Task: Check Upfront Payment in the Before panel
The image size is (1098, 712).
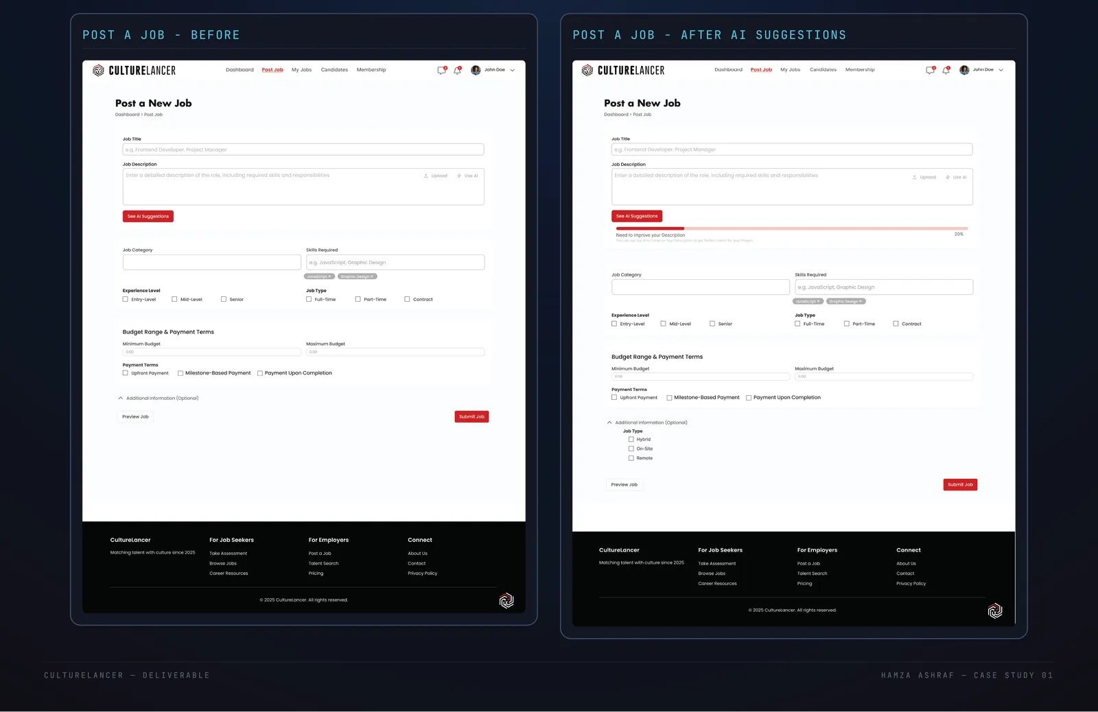Action: click(126, 373)
